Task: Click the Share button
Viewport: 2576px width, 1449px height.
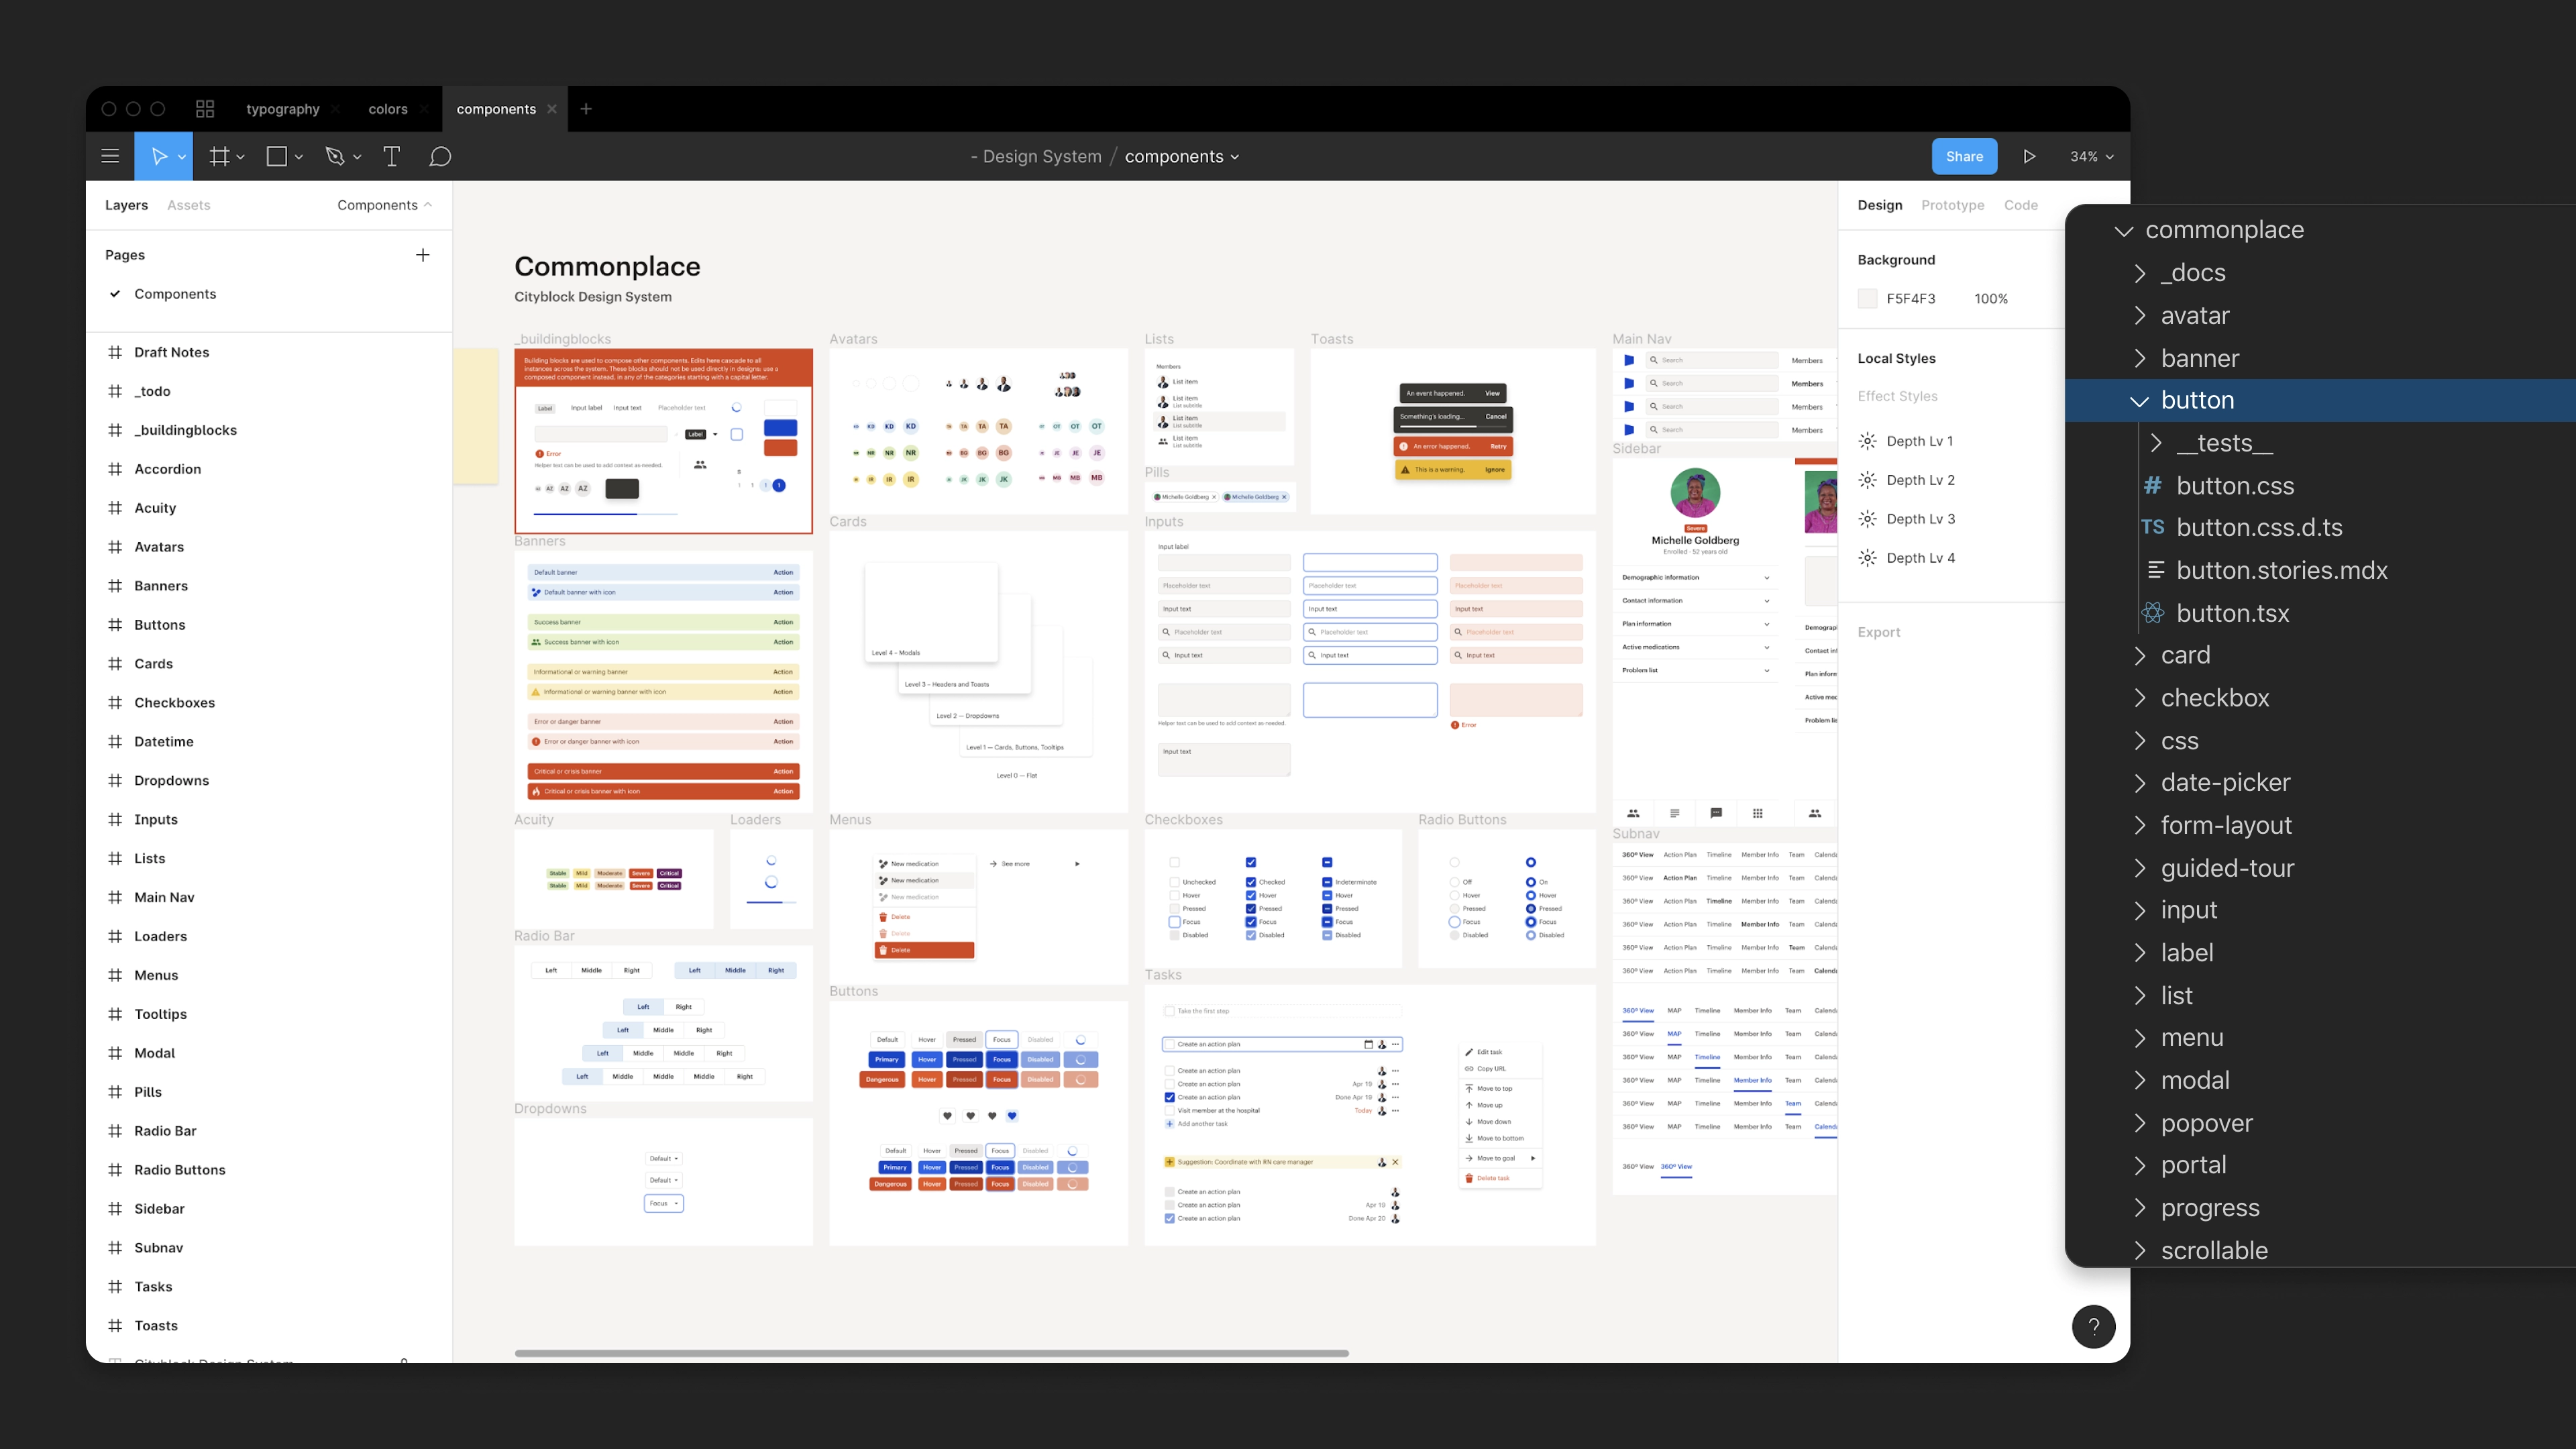Action: [x=1962, y=156]
